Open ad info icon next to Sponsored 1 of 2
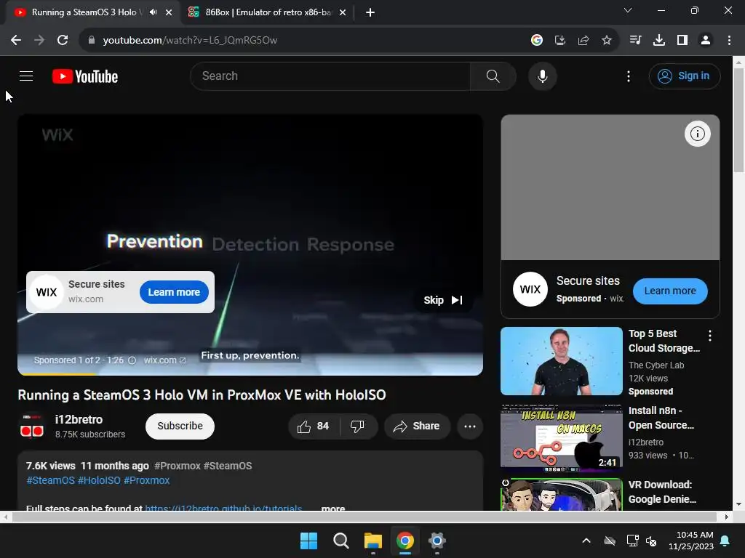This screenshot has width=745, height=558. [132, 360]
